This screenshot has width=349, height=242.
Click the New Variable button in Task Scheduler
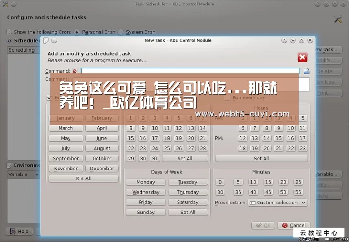329,174
